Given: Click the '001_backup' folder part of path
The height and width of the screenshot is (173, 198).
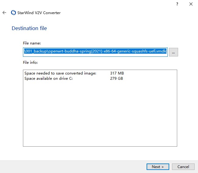Looking at the screenshot, I should pyautogui.click(x=36, y=52).
